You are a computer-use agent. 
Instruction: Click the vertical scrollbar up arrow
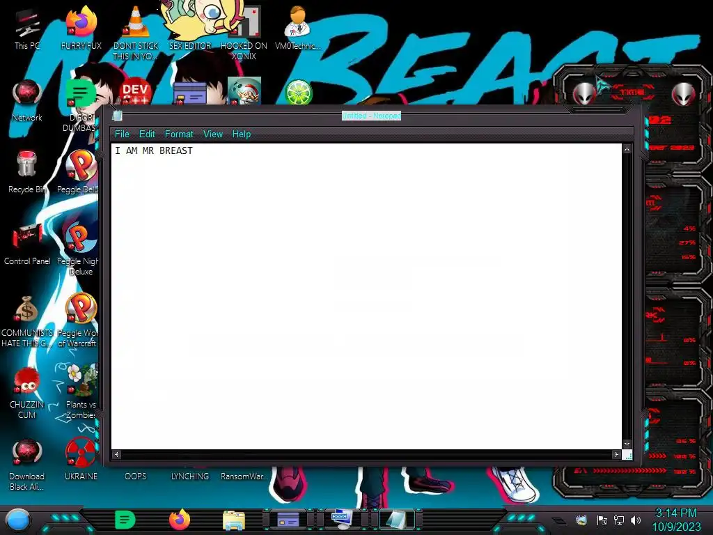pyautogui.click(x=627, y=149)
